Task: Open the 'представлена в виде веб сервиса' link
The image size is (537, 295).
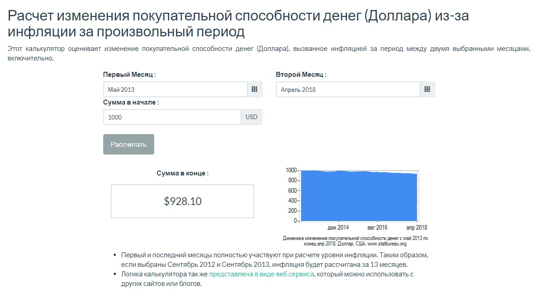Action: (x=261, y=274)
